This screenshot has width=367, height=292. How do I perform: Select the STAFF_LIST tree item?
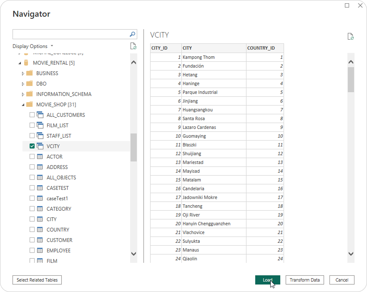[59, 136]
